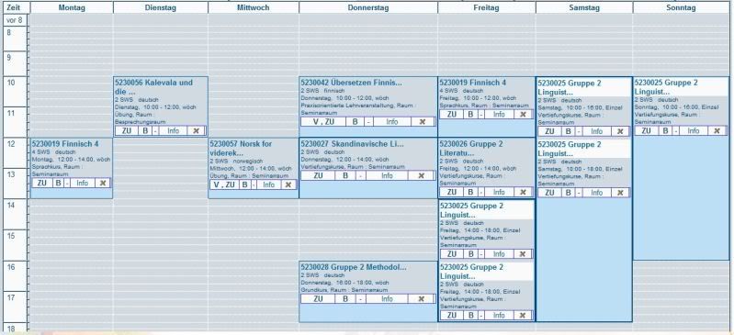Open 5230026 Gruppe 2 Literatu link
This screenshot has width=734, height=335.
coord(471,149)
